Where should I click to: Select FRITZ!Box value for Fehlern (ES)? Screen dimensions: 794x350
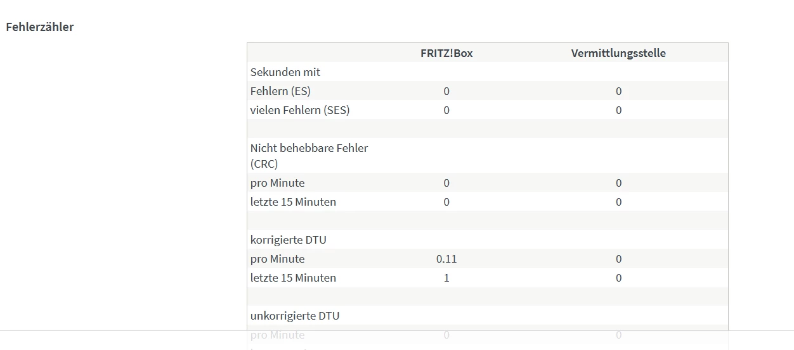tap(446, 91)
